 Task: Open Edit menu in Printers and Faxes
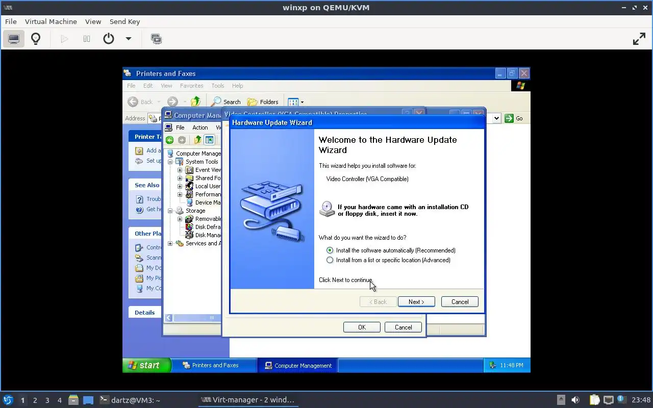(148, 86)
